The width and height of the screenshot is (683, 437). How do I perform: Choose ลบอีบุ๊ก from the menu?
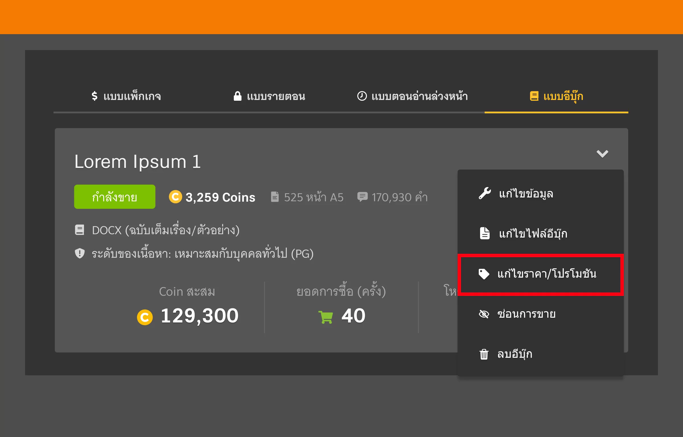(x=541, y=354)
